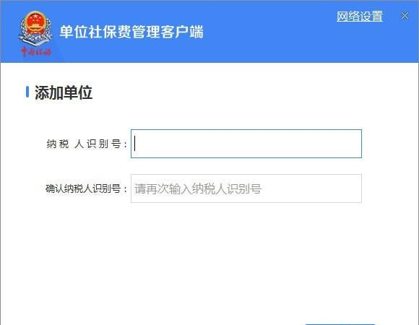Click the red 中国税务 calligraphy under emblem
The width and height of the screenshot is (419, 325).
coord(36,51)
